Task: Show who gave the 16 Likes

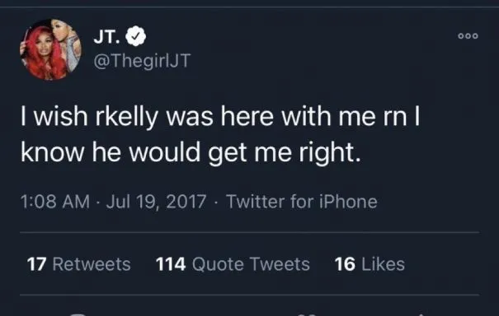Action: click(370, 264)
